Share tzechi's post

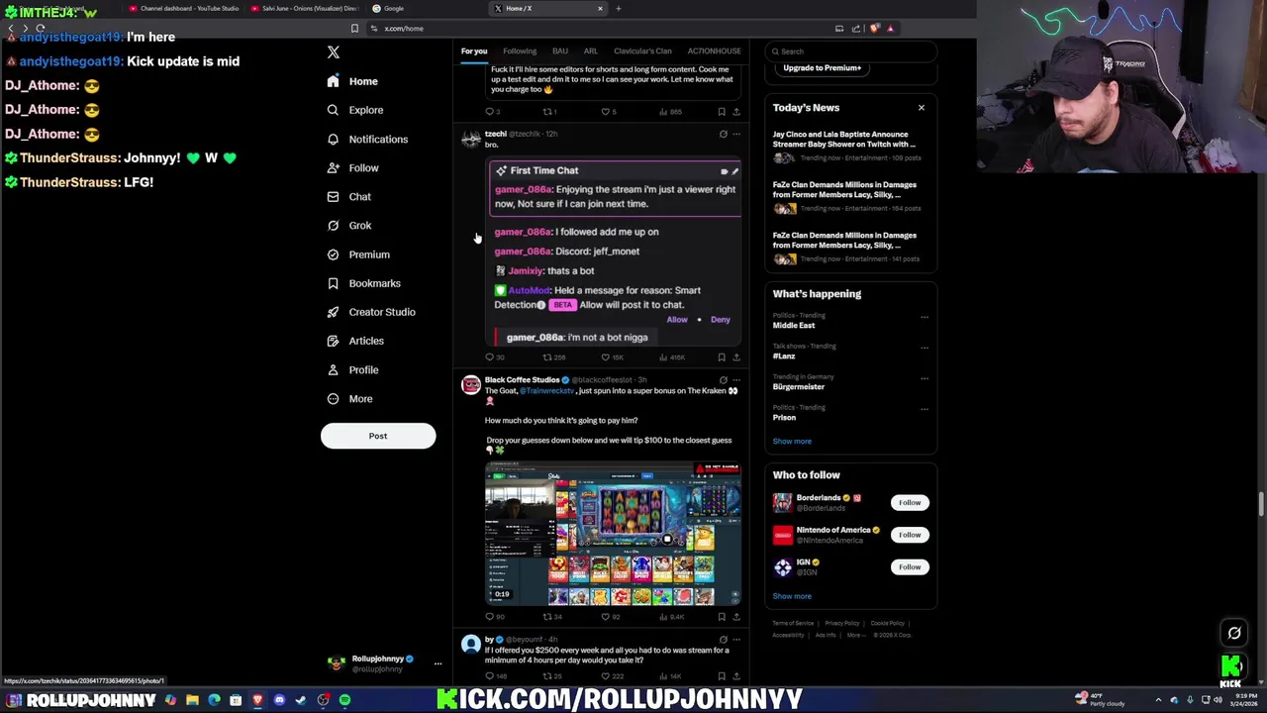click(x=736, y=357)
